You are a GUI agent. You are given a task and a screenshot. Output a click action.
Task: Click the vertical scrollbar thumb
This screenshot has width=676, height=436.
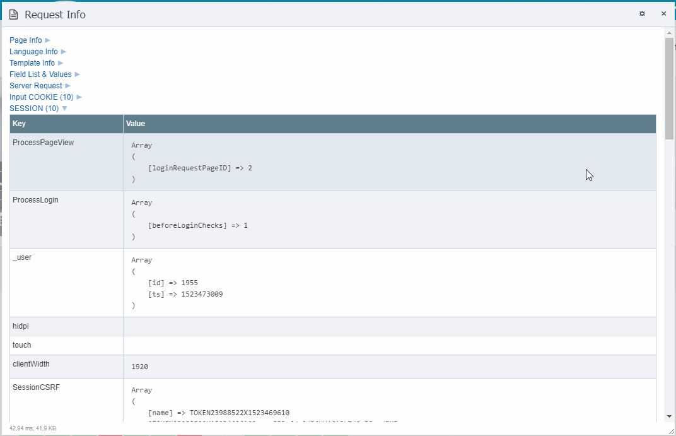pyautogui.click(x=669, y=87)
